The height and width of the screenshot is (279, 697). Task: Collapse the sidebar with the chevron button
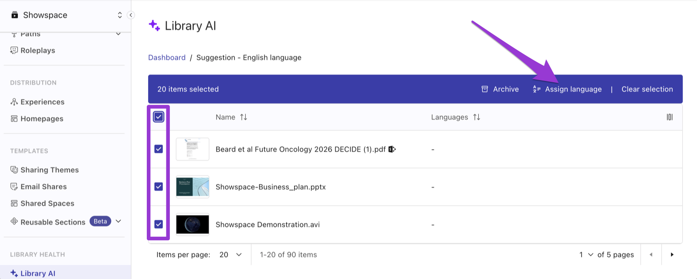pos(131,15)
